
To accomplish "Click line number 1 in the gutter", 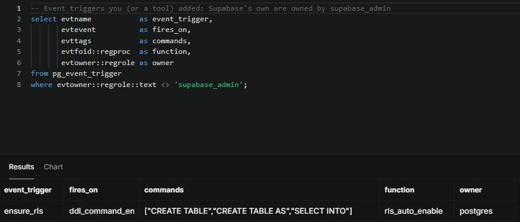I will (x=19, y=8).
